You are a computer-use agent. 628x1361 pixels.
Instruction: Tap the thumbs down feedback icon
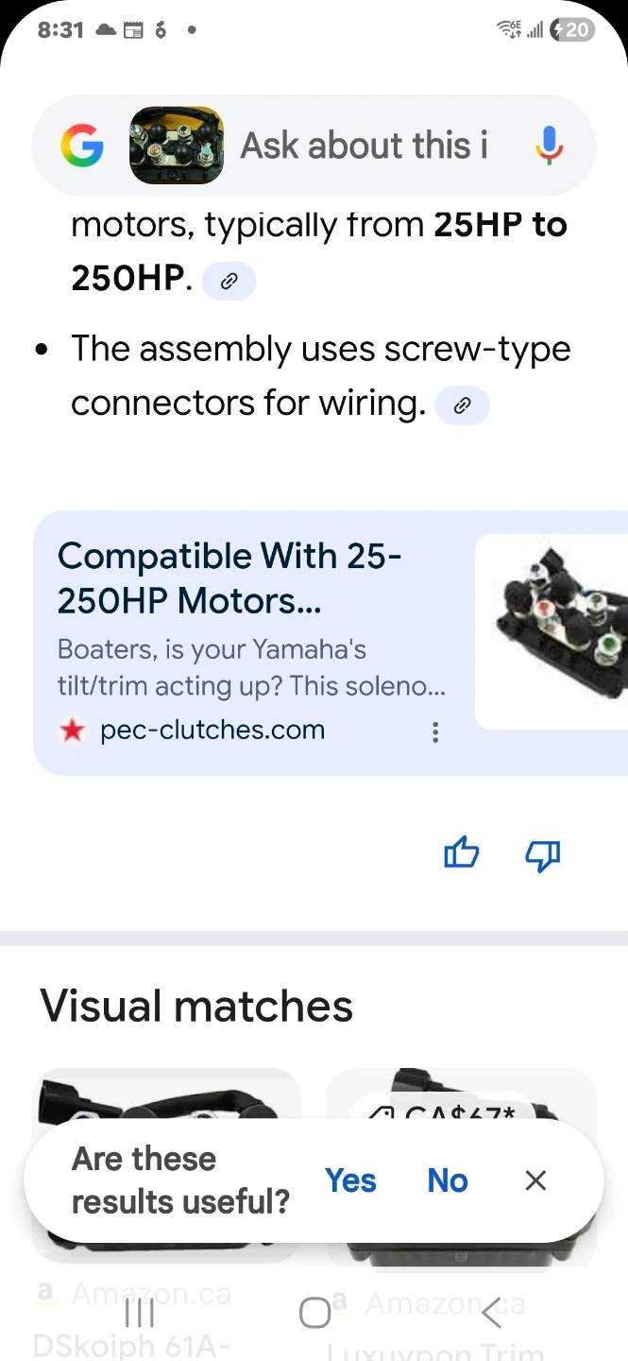542,856
